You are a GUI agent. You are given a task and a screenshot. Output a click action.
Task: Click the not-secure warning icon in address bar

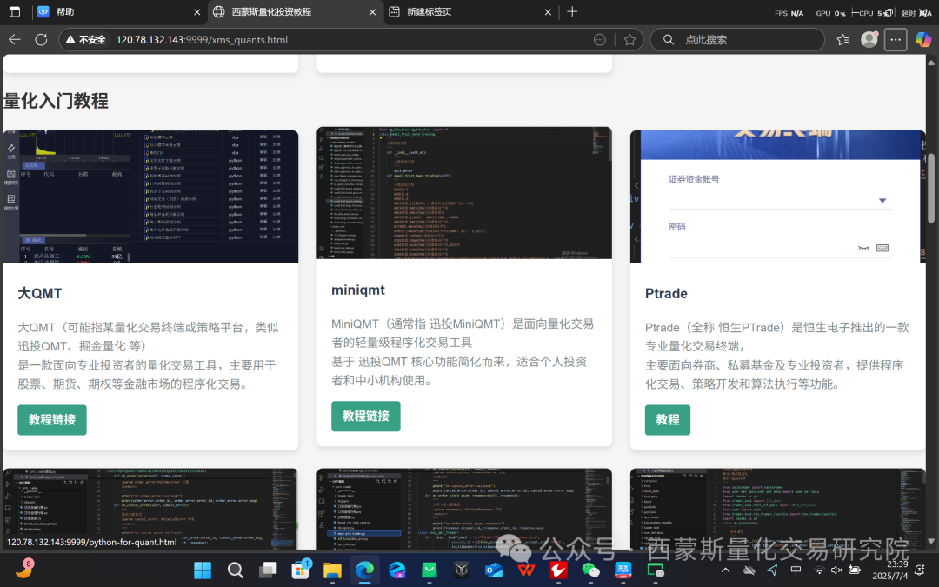click(x=70, y=39)
